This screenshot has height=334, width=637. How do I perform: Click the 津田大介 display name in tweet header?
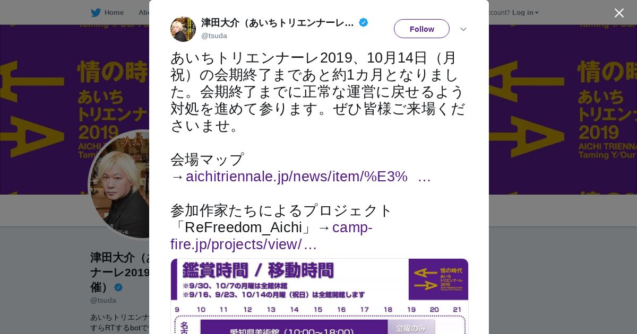point(278,23)
